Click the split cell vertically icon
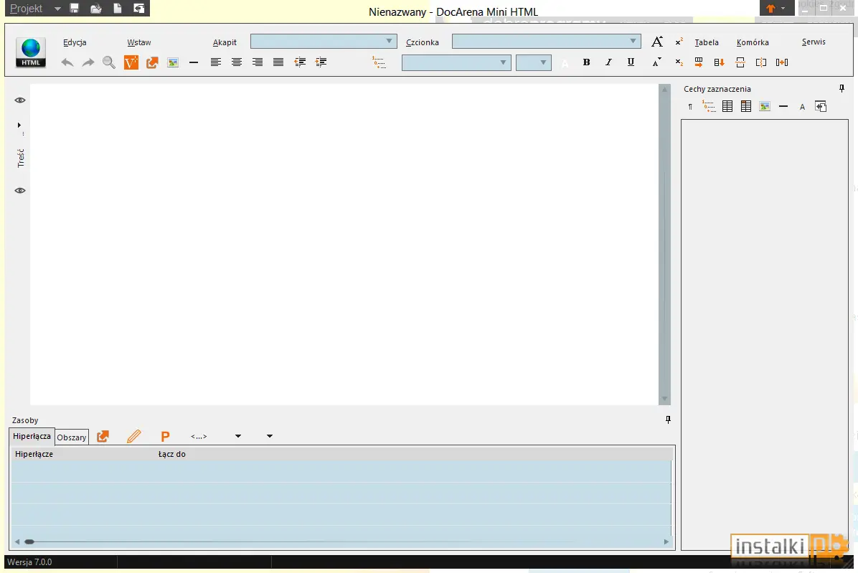 (761, 62)
